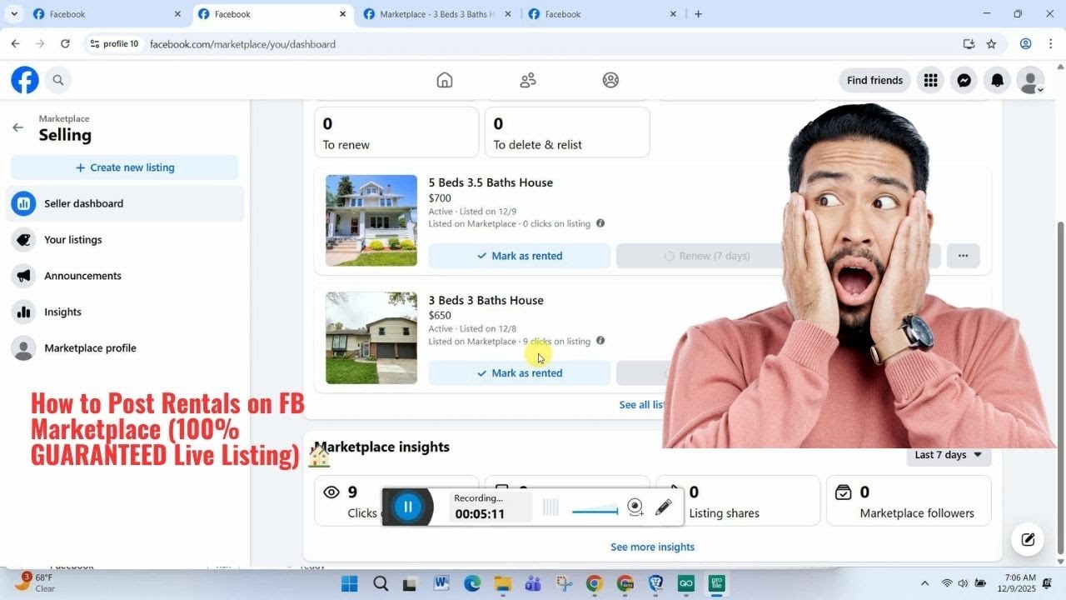
Task: Click the To delete & relist card
Action: 567,132
